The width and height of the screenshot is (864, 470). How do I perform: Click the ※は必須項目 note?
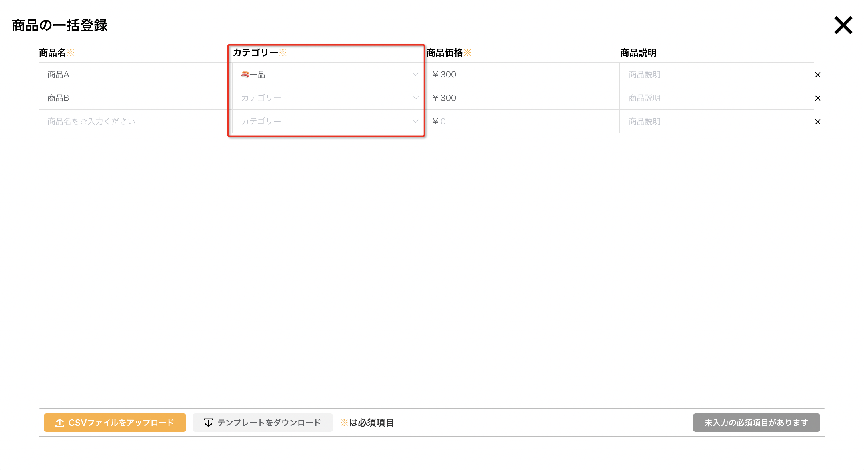(x=367, y=422)
